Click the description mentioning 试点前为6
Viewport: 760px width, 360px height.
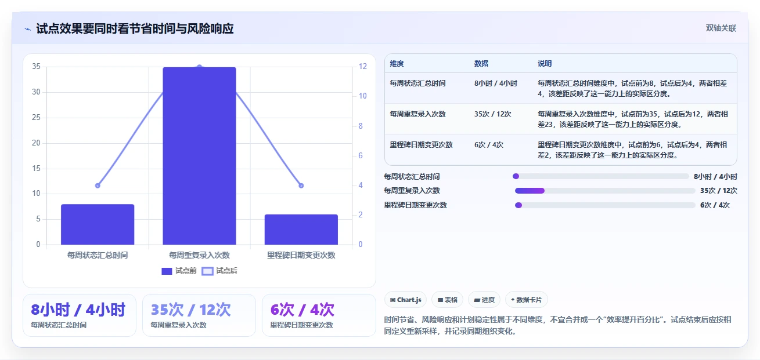pyautogui.click(x=632, y=150)
